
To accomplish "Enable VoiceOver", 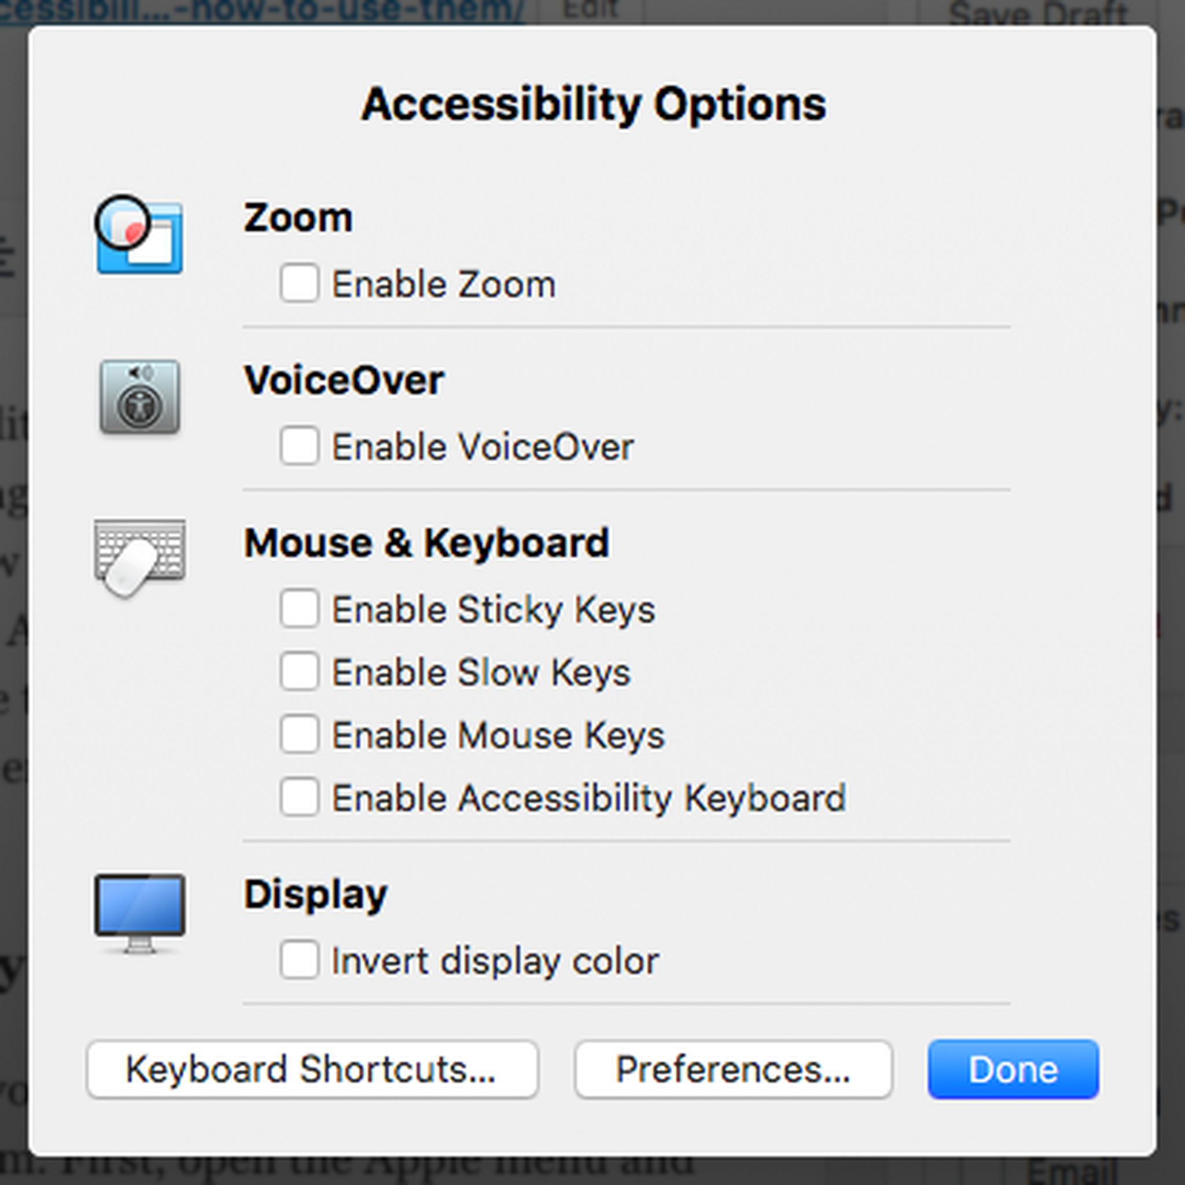I will point(300,447).
